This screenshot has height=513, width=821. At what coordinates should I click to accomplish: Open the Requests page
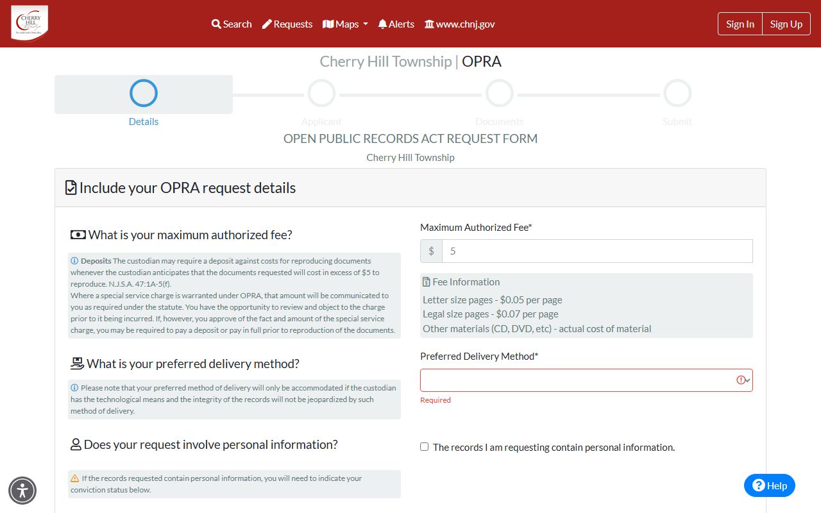[x=287, y=24]
